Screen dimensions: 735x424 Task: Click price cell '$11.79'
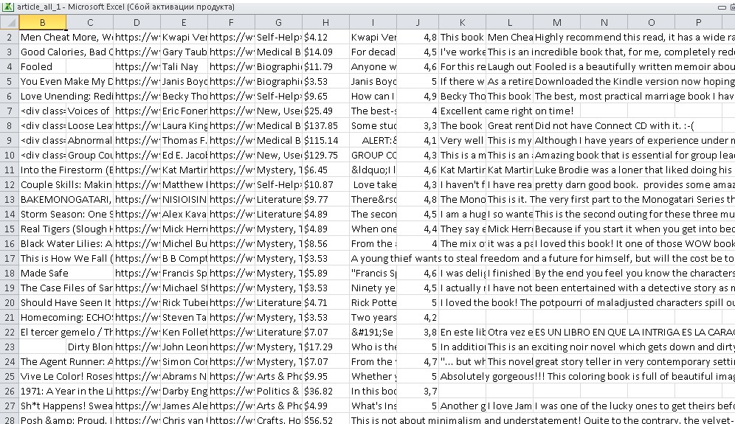coord(325,67)
